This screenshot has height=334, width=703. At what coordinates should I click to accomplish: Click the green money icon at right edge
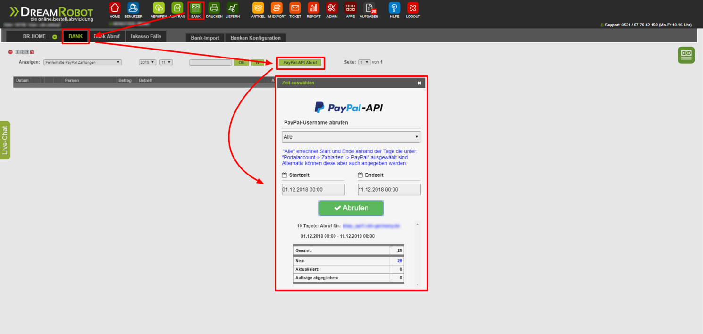click(686, 55)
